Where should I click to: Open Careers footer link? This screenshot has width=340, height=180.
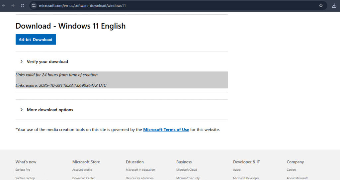(292, 170)
